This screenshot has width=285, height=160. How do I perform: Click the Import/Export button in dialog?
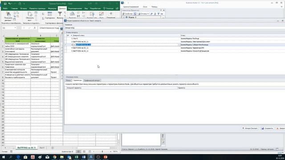(250, 128)
